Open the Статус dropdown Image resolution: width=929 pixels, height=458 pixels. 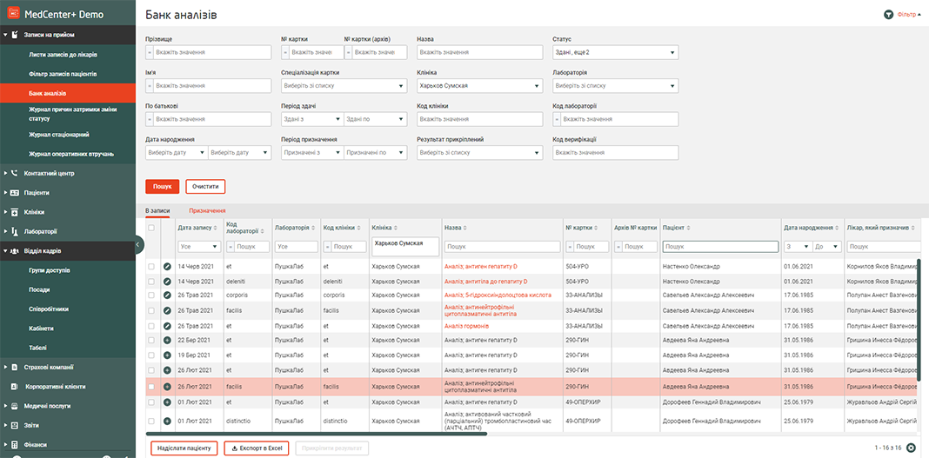point(615,53)
